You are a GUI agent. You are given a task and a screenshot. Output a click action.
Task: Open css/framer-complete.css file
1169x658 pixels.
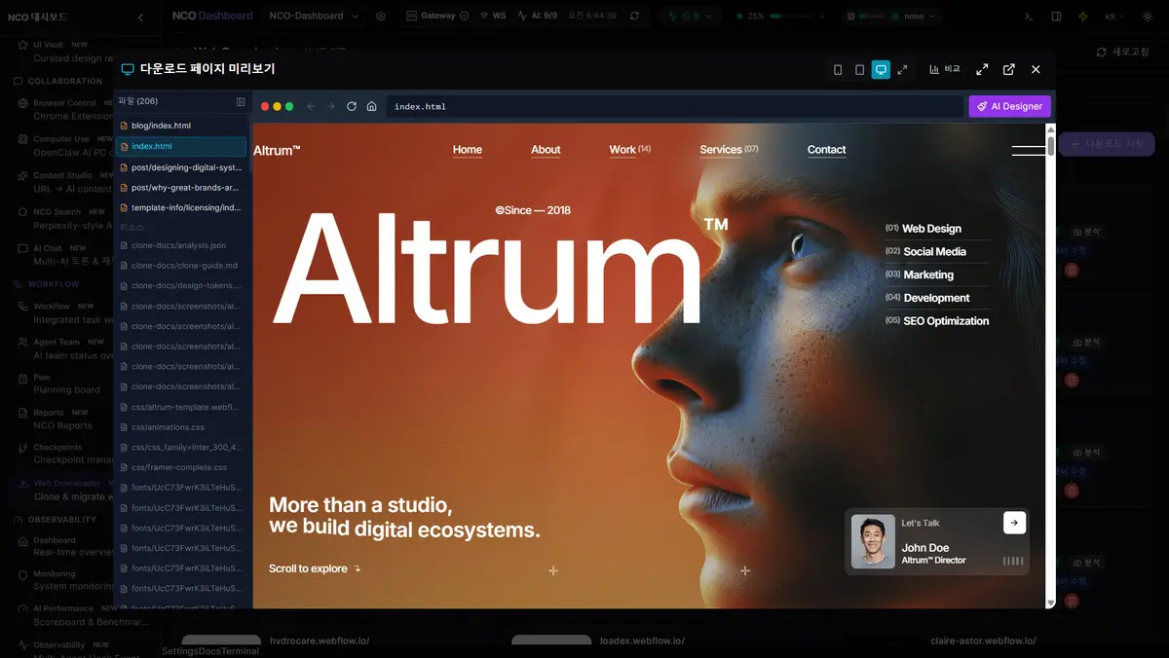pyautogui.click(x=181, y=467)
